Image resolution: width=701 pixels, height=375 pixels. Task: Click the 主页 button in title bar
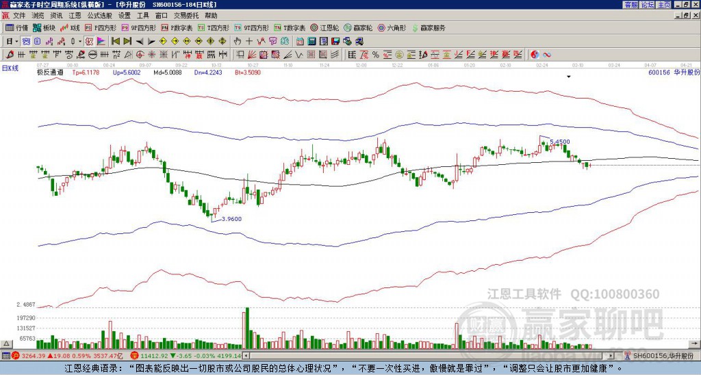coord(663,5)
